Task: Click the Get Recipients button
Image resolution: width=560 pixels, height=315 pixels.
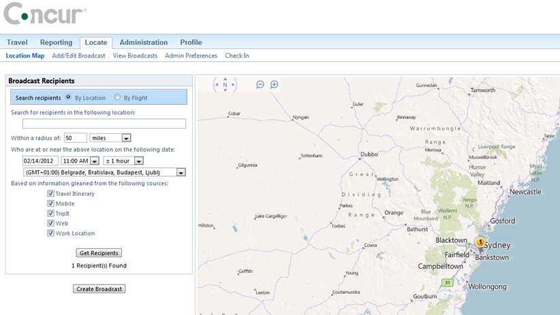Action: click(99, 253)
